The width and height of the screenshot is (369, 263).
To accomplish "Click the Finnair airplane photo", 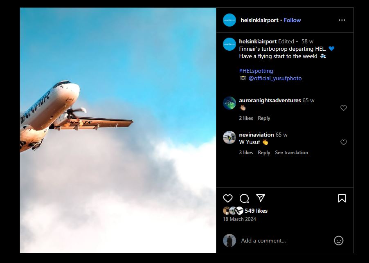I will coord(118,130).
